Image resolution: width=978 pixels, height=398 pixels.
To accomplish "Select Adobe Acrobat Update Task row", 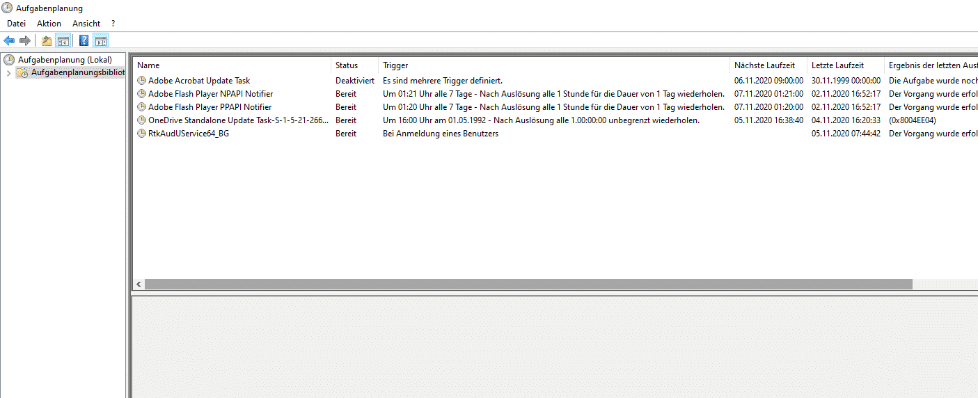I will coord(198,81).
